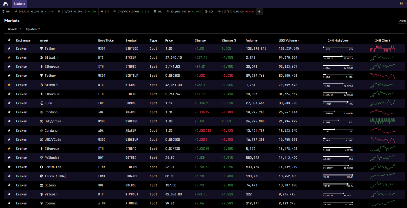Image resolution: width=407 pixels, height=208 pixels.
Task: Click the LINKUSD symbol cell
Action: click(x=132, y=167)
